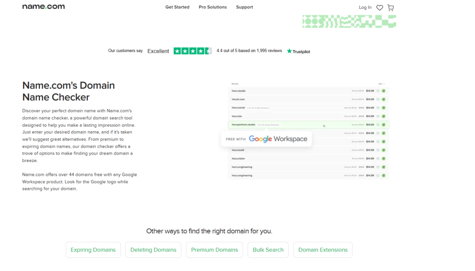The height and width of the screenshot is (271, 475).
Task: Click 'Other ways to find the right domain for you.'
Action: (209, 231)
